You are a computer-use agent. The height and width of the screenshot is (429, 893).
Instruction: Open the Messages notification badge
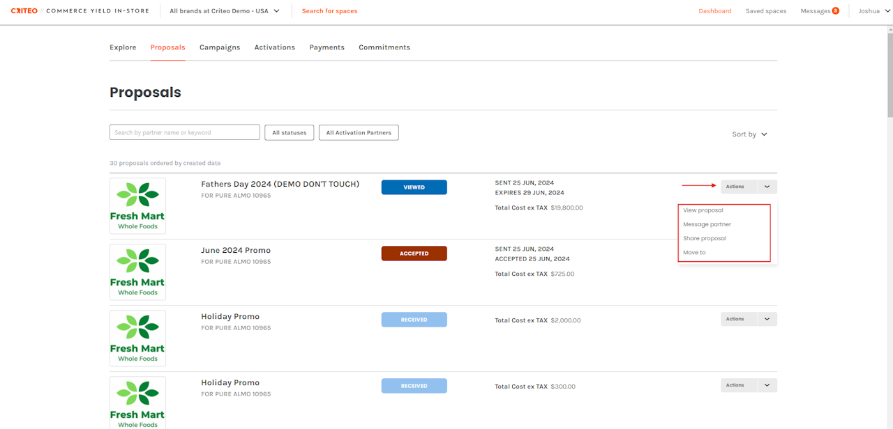click(835, 11)
